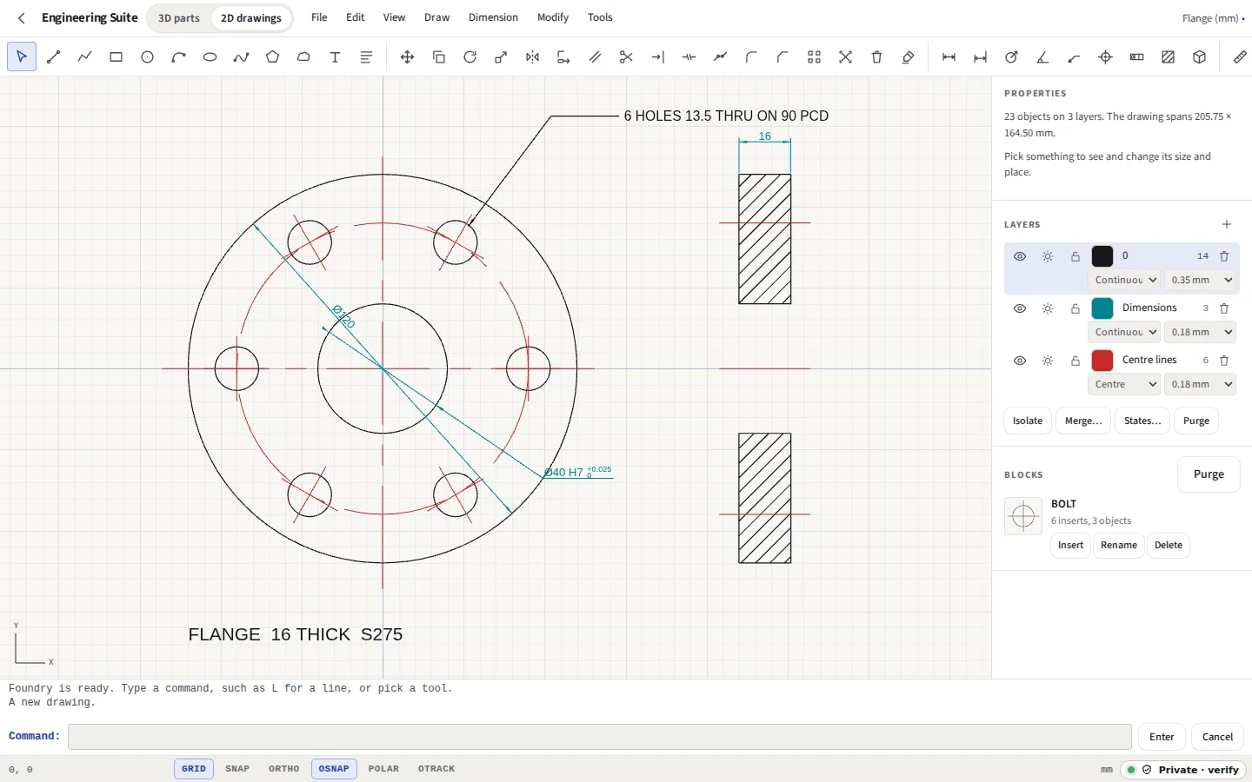
Task: Open the Dimension menu
Action: tap(493, 17)
